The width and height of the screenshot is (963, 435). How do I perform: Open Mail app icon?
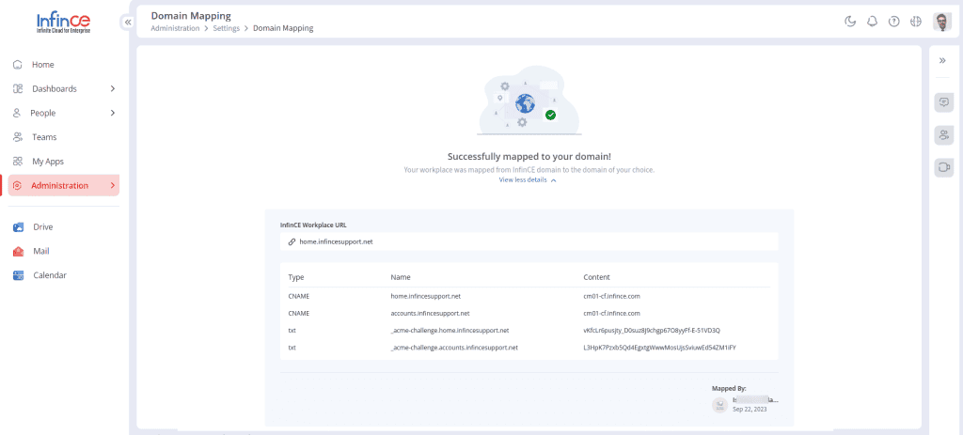19,252
